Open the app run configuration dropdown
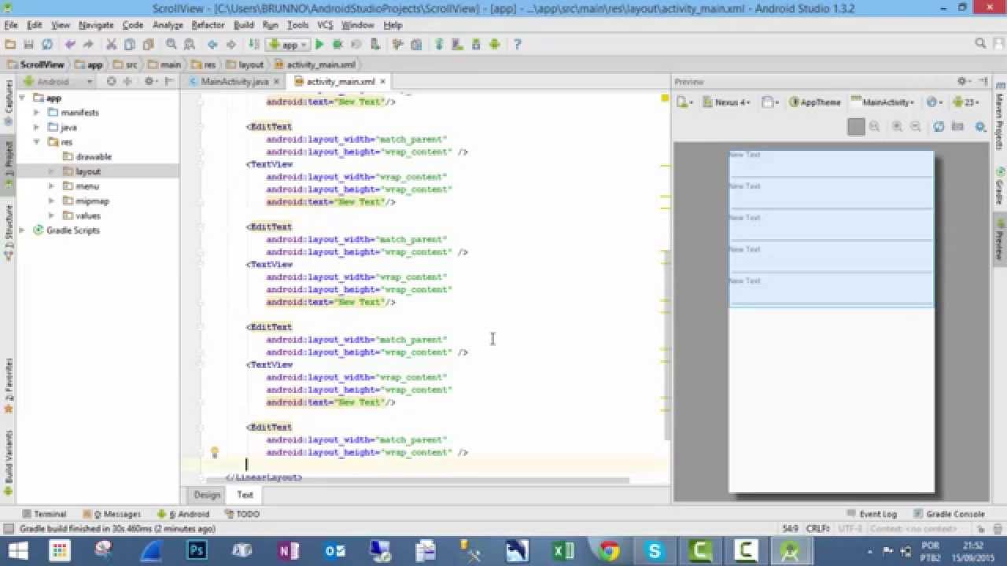 [288, 45]
